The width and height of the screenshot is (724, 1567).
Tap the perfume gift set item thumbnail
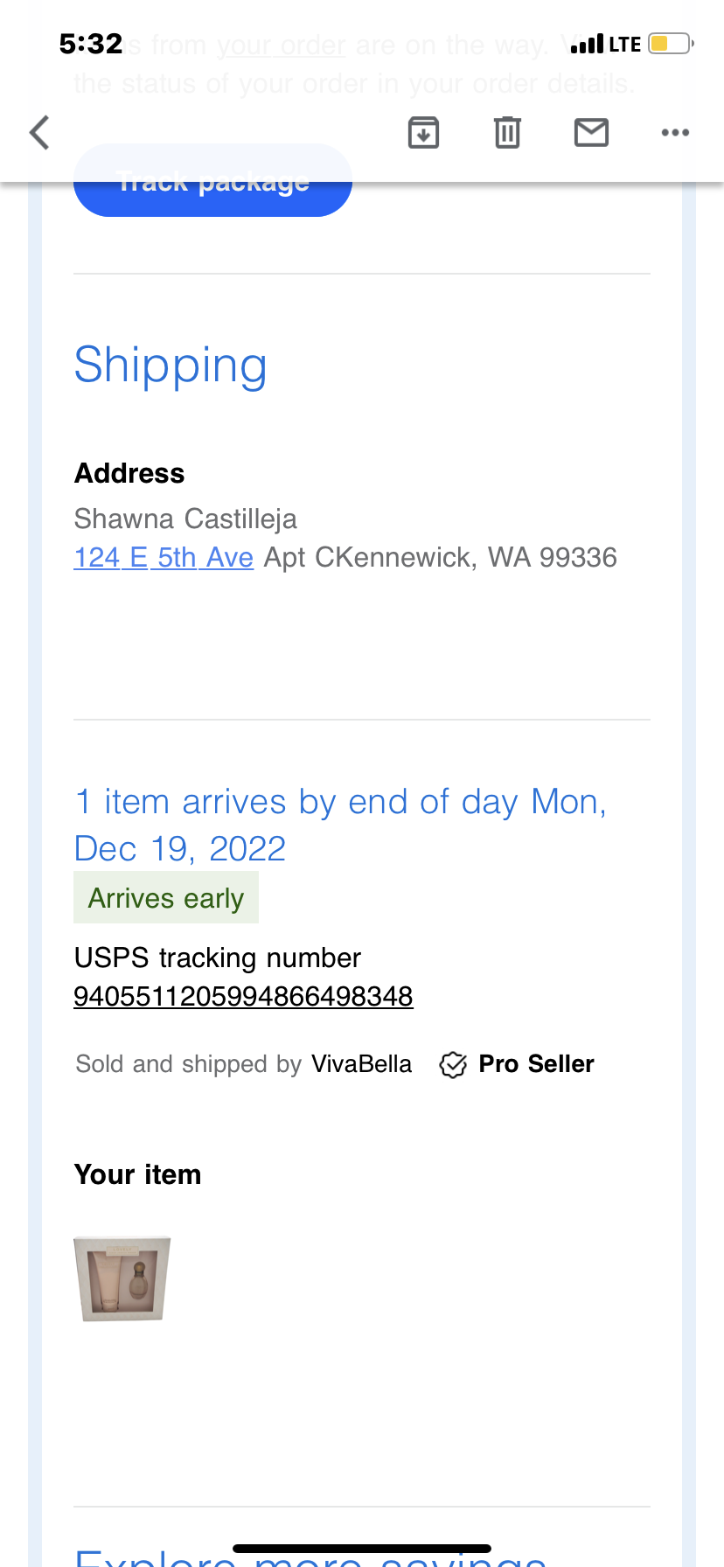122,1278
